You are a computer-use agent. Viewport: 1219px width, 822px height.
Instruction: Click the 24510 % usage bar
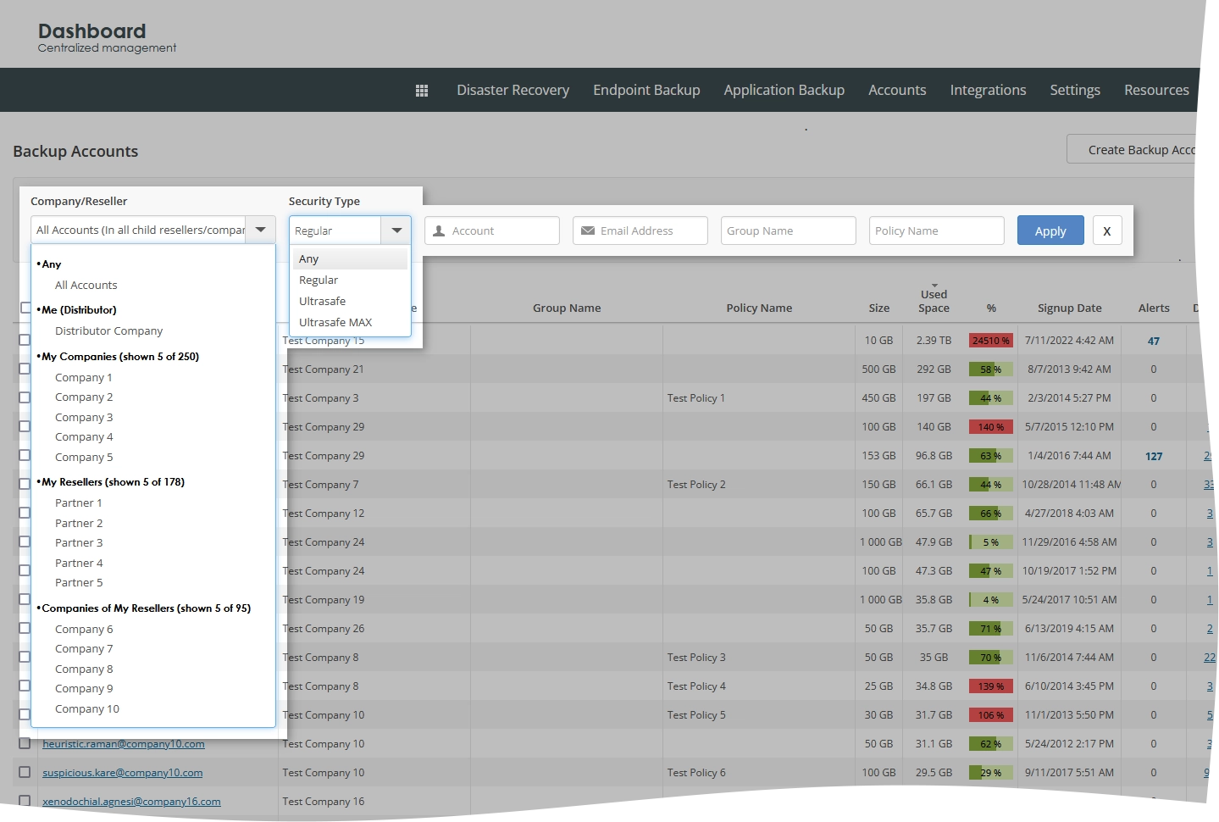[991, 341]
